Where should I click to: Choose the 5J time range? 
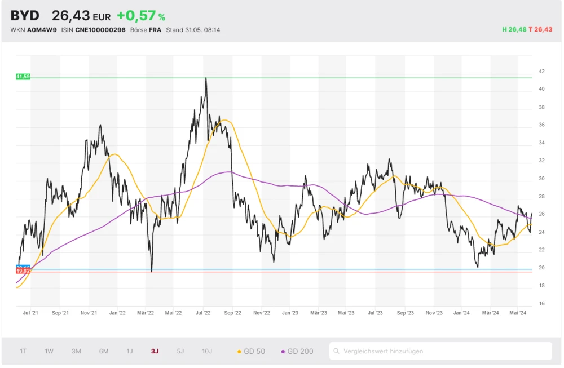click(180, 351)
